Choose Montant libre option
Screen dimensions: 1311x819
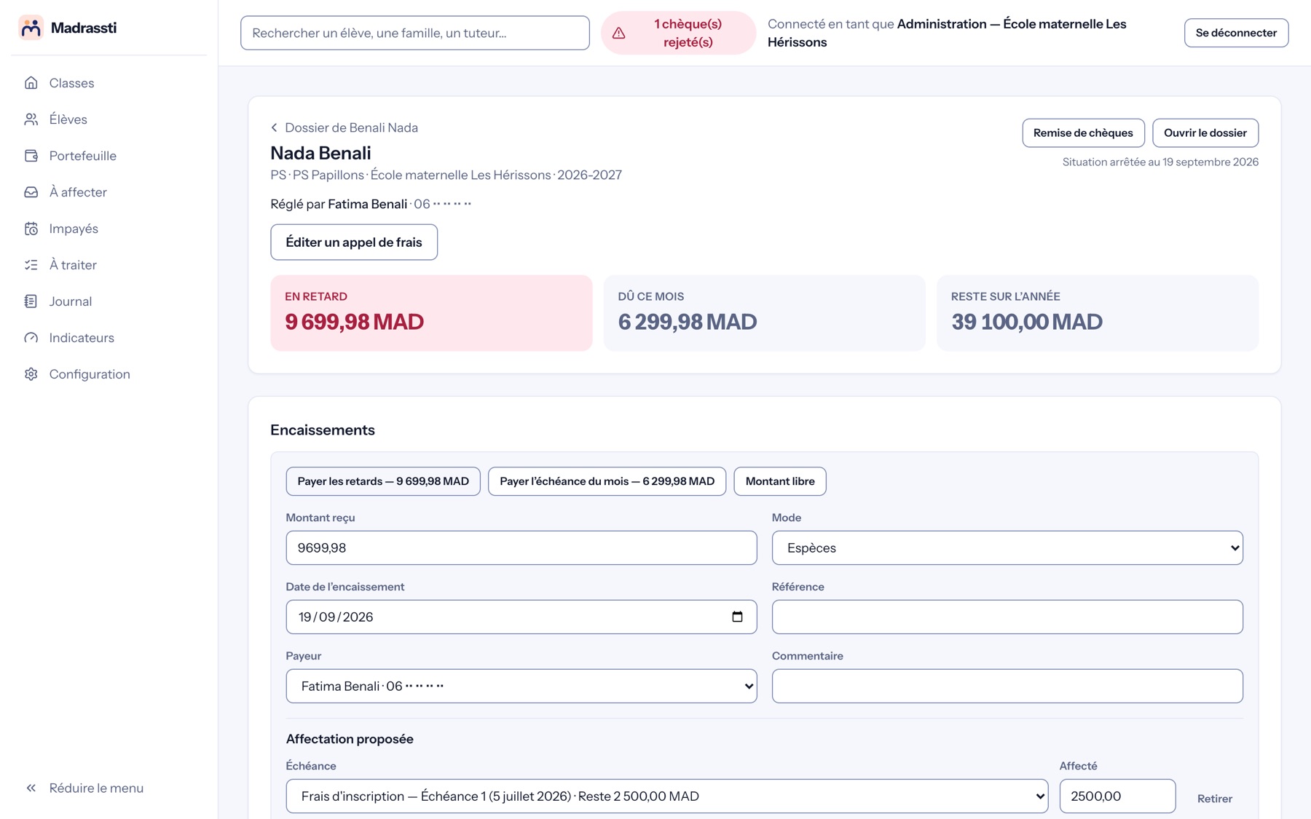780,481
